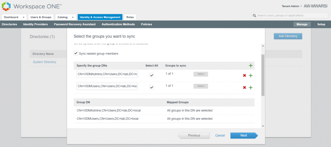This screenshot has height=147, width=331.
Task: Open the Policies submenu
Action: (x=146, y=24)
